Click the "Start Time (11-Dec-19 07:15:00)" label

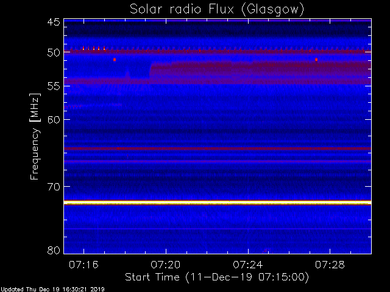tap(217, 277)
